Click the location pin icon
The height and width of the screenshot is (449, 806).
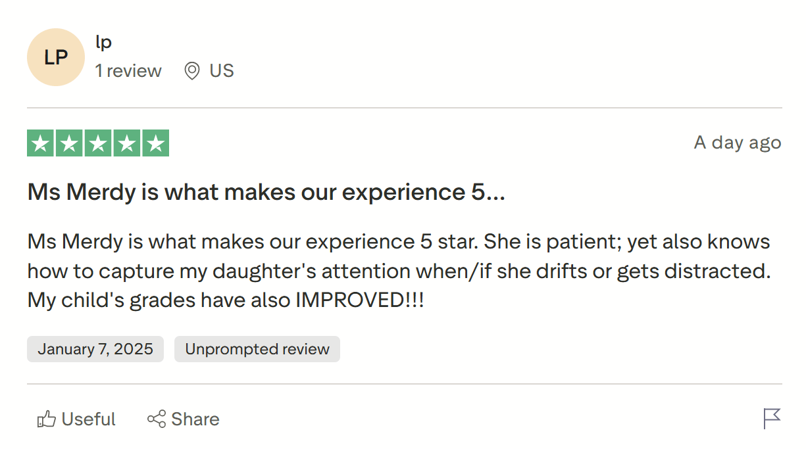point(191,71)
